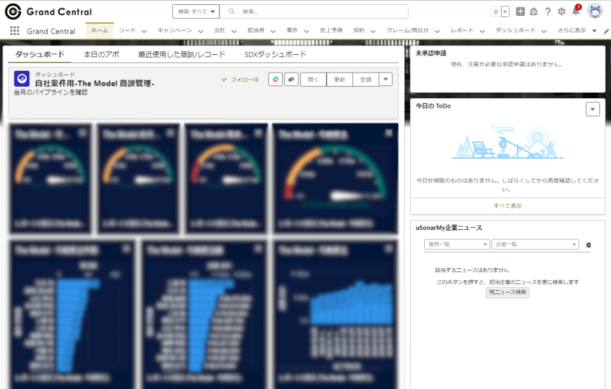Image resolution: width=611 pixels, height=389 pixels.
Task: Open the App Launcher grid icon
Action: (15, 30)
